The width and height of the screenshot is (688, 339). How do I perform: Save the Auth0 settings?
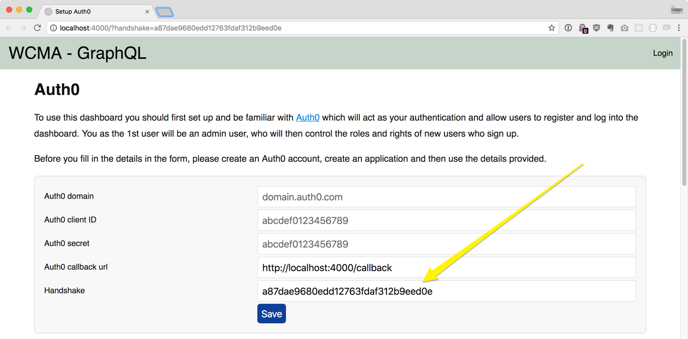[271, 314]
